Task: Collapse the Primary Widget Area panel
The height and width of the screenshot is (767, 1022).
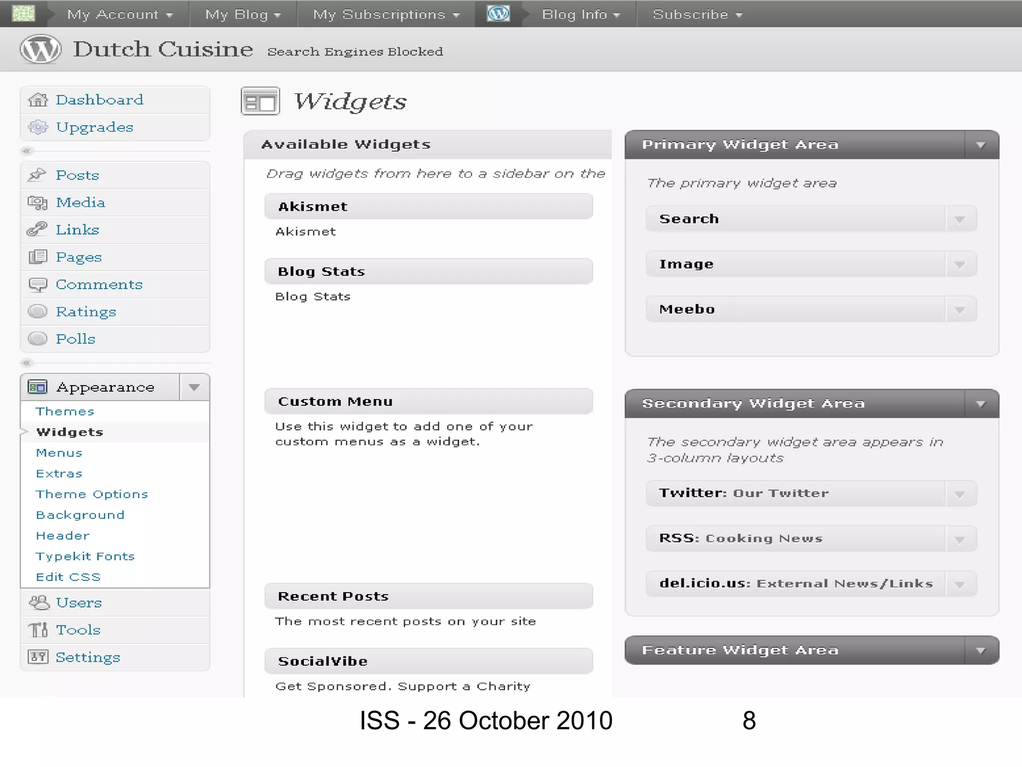Action: (981, 145)
